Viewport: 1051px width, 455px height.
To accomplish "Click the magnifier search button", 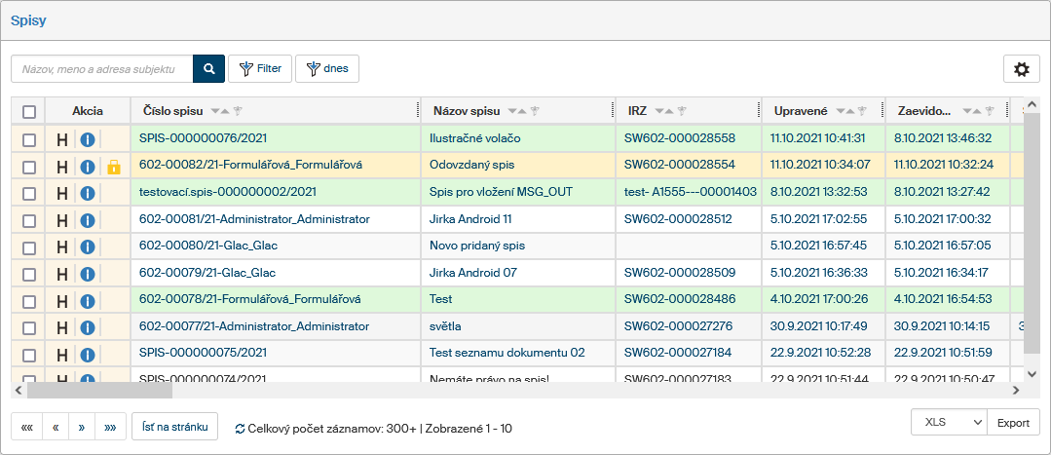I will [x=208, y=69].
